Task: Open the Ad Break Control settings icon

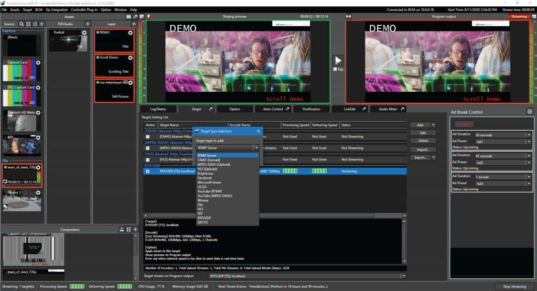Action: (529, 111)
